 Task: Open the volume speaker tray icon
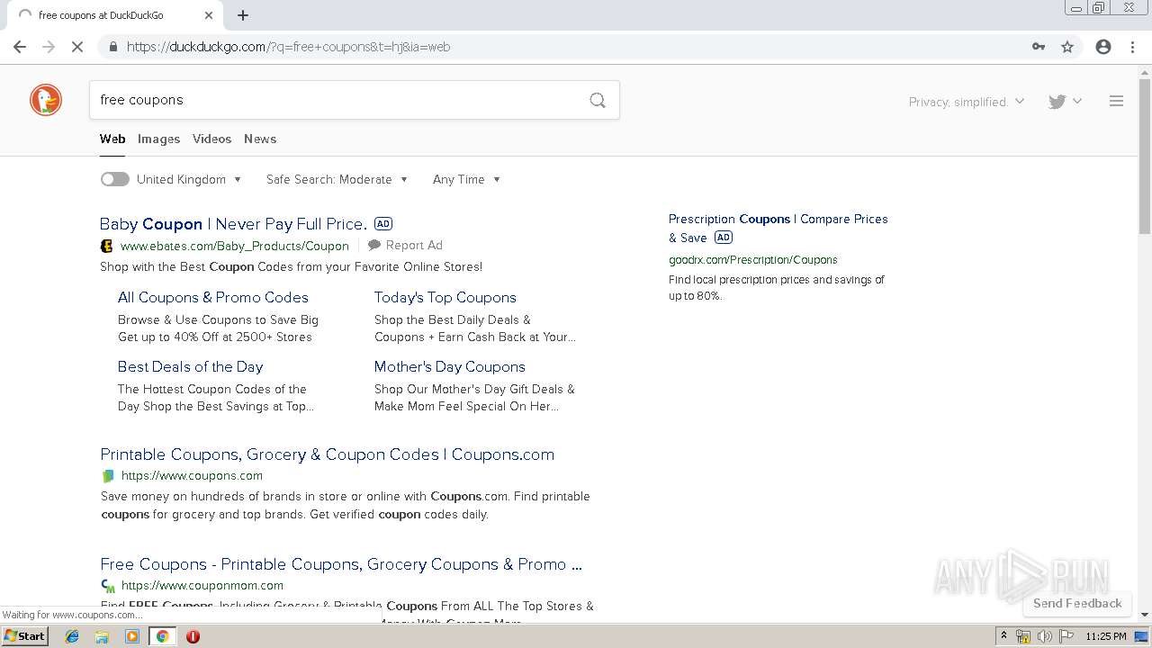pyautogui.click(x=1045, y=636)
